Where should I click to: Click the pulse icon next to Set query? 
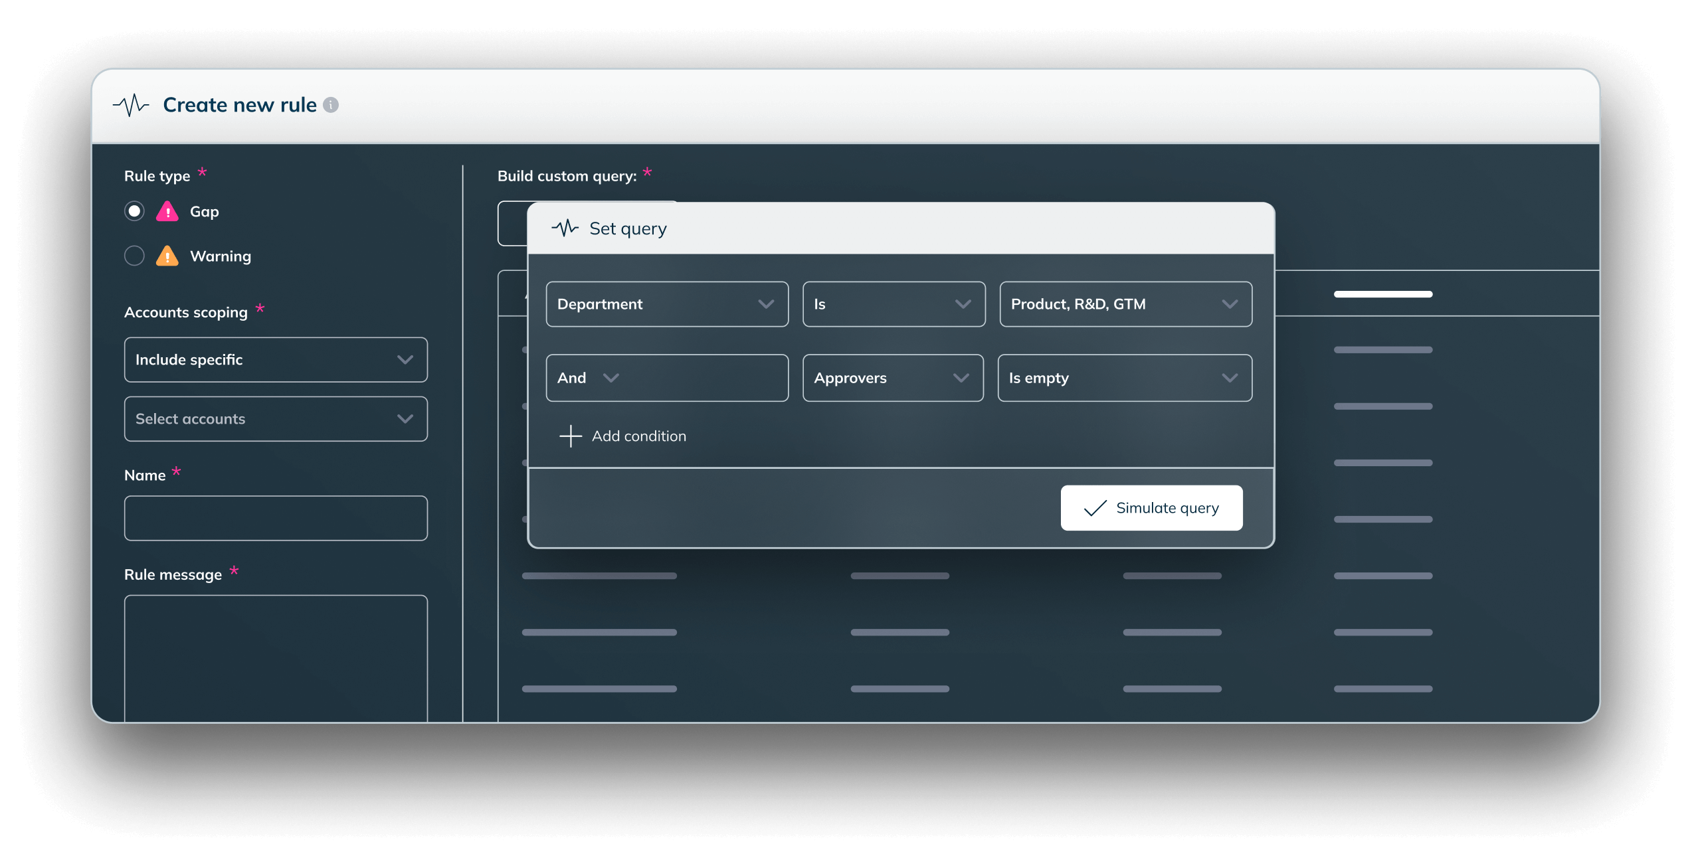[565, 228]
